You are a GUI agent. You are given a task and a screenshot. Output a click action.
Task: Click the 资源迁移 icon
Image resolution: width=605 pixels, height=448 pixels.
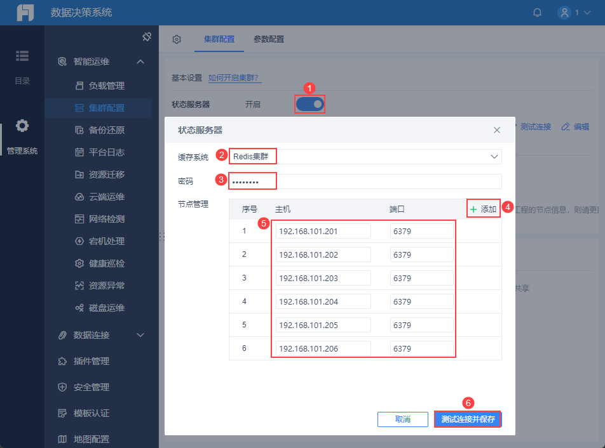coord(79,175)
